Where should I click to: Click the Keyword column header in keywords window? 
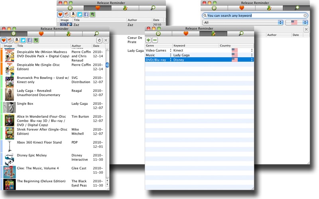(196, 46)
